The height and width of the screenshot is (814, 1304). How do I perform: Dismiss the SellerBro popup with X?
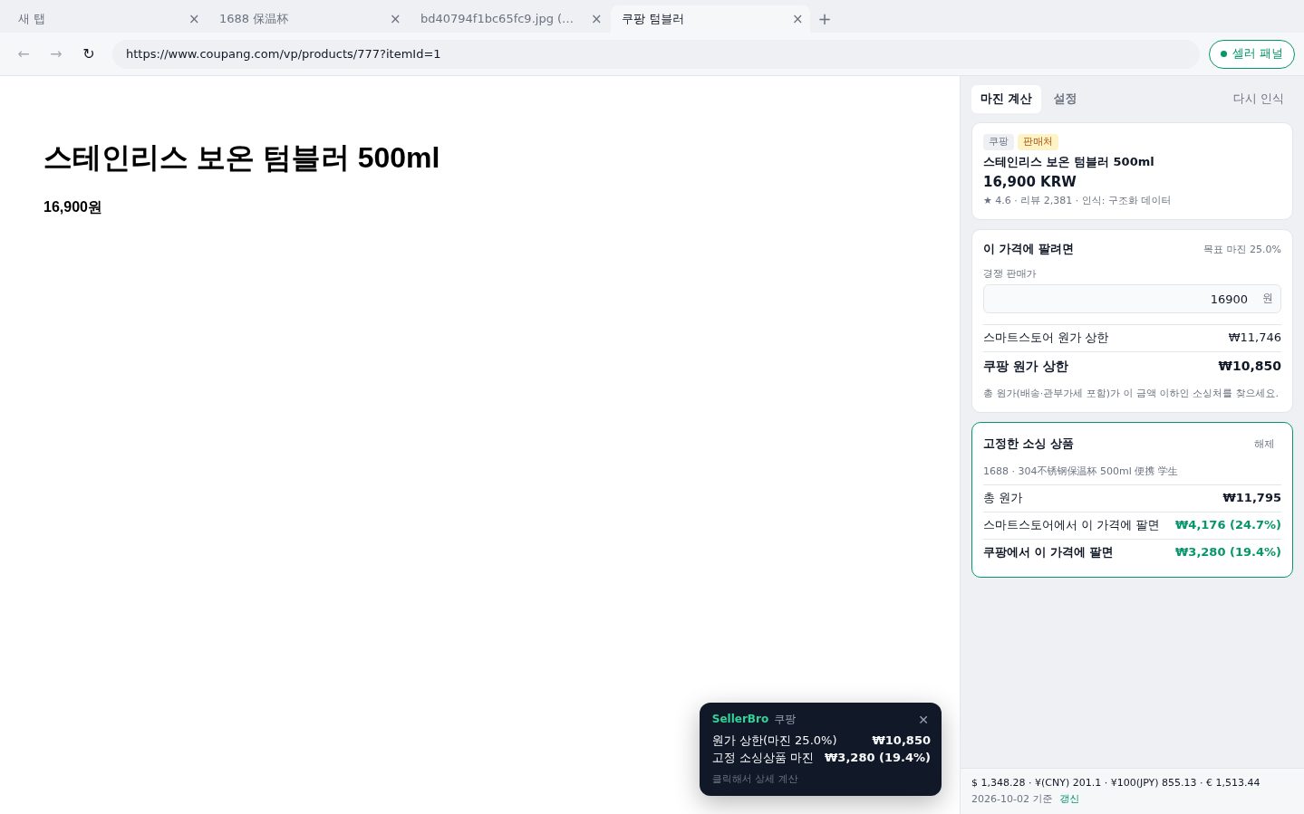coord(923,720)
